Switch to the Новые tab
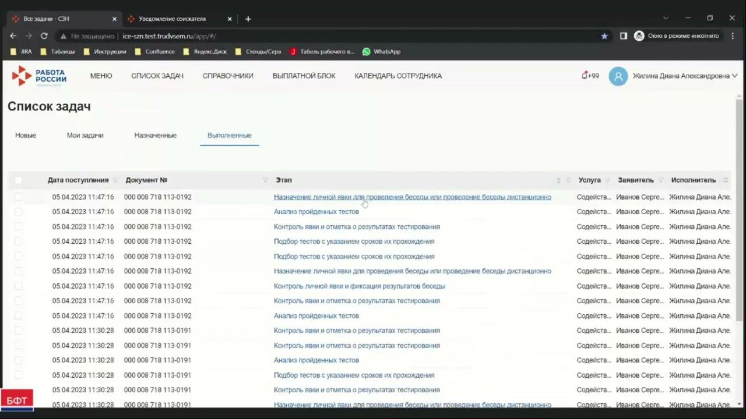The width and height of the screenshot is (746, 419). (26, 135)
